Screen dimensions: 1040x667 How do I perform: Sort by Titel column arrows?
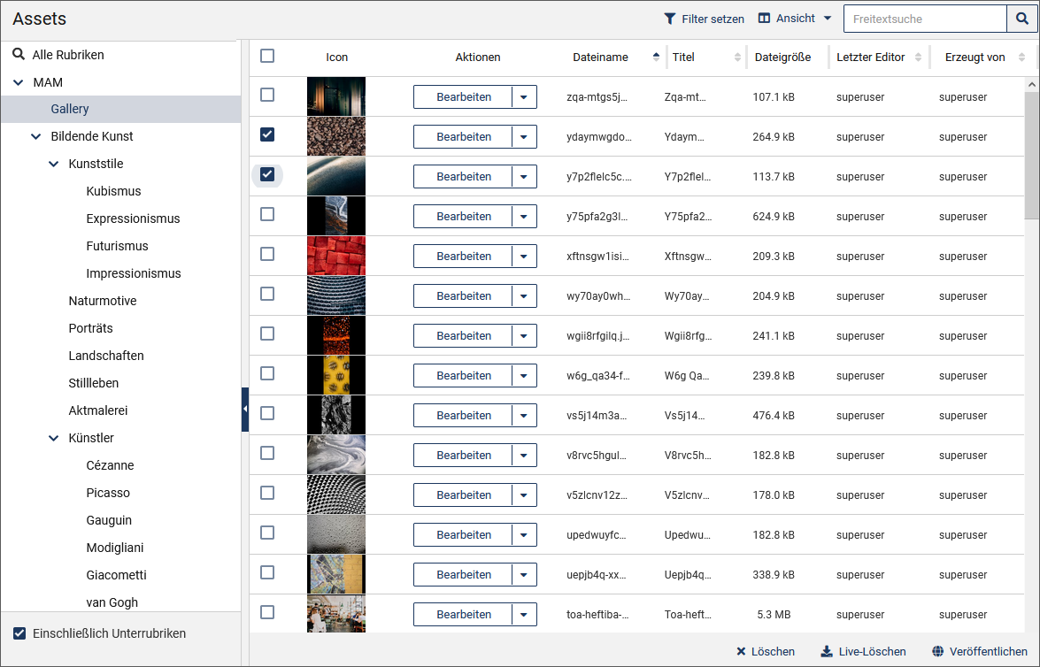pyautogui.click(x=737, y=57)
